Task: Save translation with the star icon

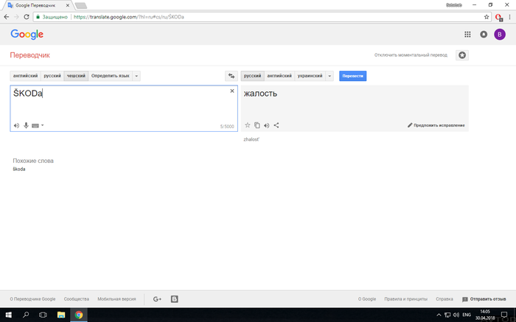Action: [x=248, y=125]
